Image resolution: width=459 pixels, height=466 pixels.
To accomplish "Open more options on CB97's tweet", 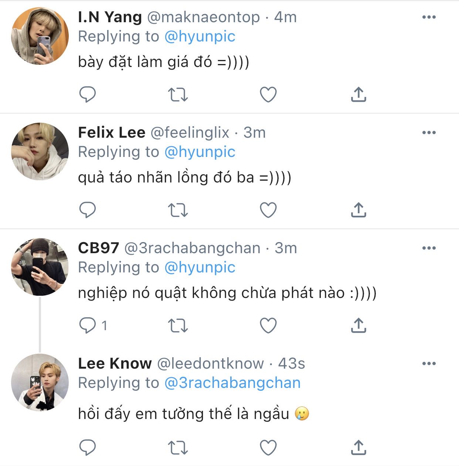I will (x=429, y=248).
